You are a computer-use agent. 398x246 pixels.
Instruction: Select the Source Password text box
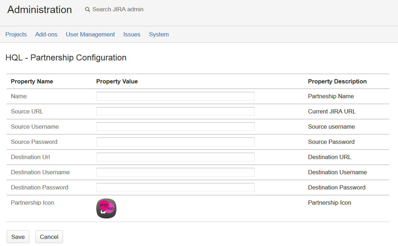tap(175, 142)
